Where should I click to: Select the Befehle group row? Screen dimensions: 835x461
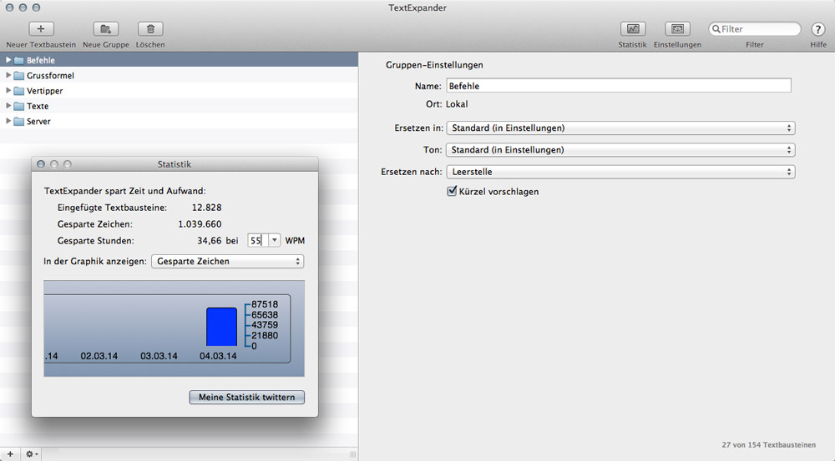[179, 60]
